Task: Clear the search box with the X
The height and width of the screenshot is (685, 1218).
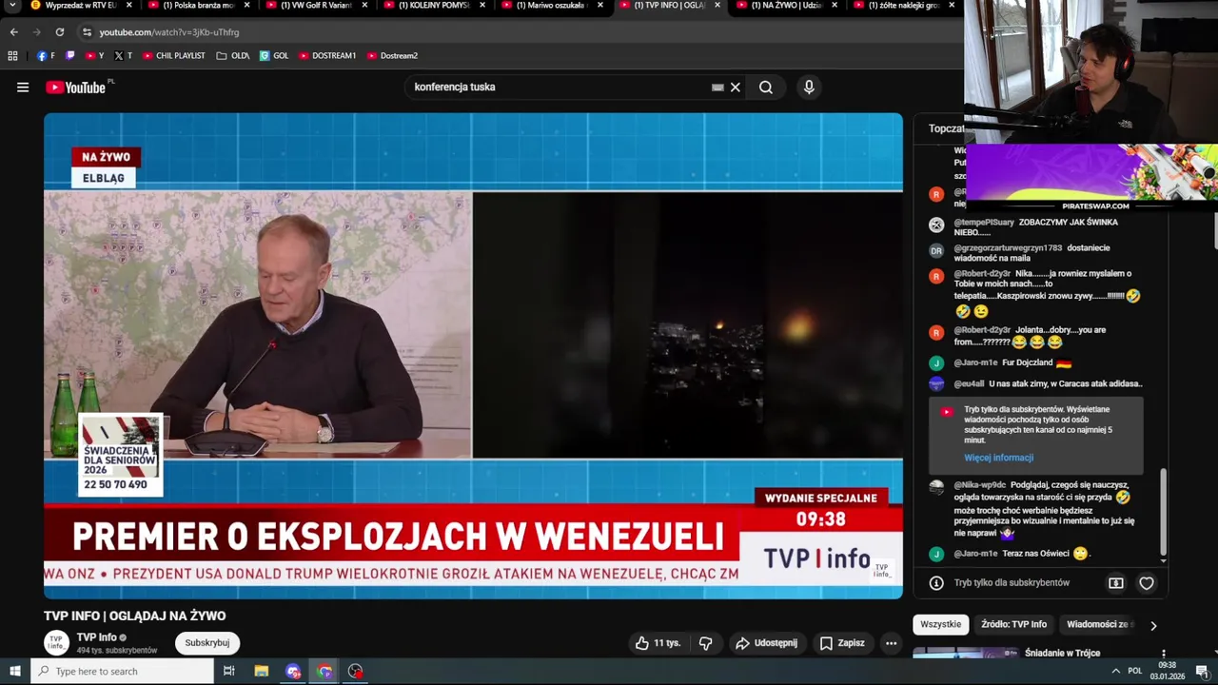Action: click(736, 88)
